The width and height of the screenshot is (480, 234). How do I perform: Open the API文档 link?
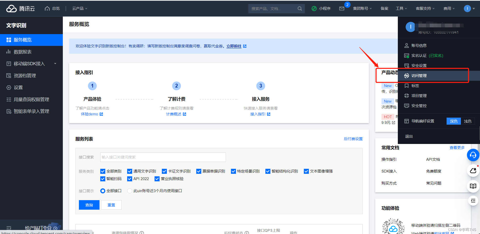coord(433,160)
